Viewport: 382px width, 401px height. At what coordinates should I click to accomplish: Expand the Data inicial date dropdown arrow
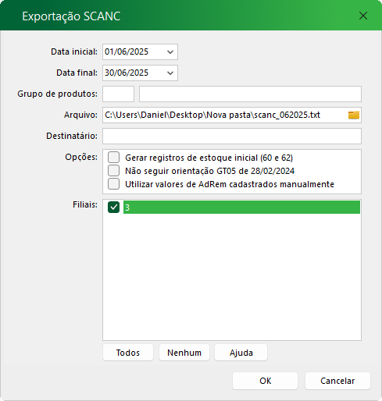tap(170, 52)
